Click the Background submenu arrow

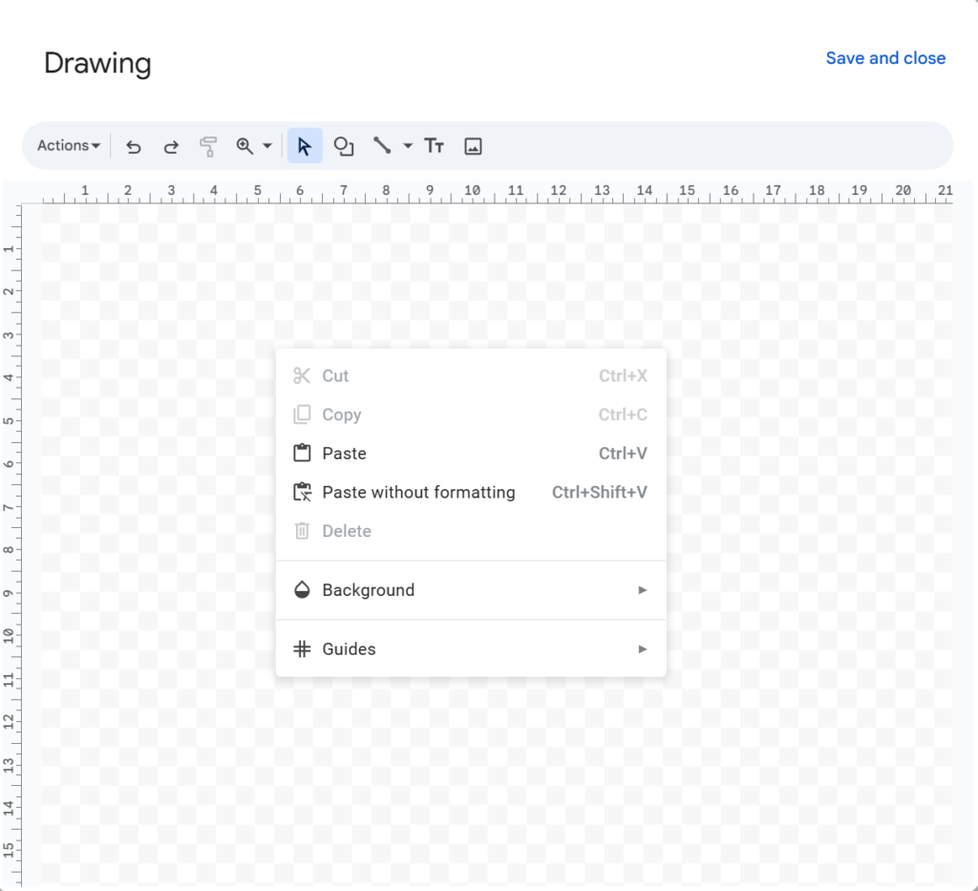click(x=643, y=590)
